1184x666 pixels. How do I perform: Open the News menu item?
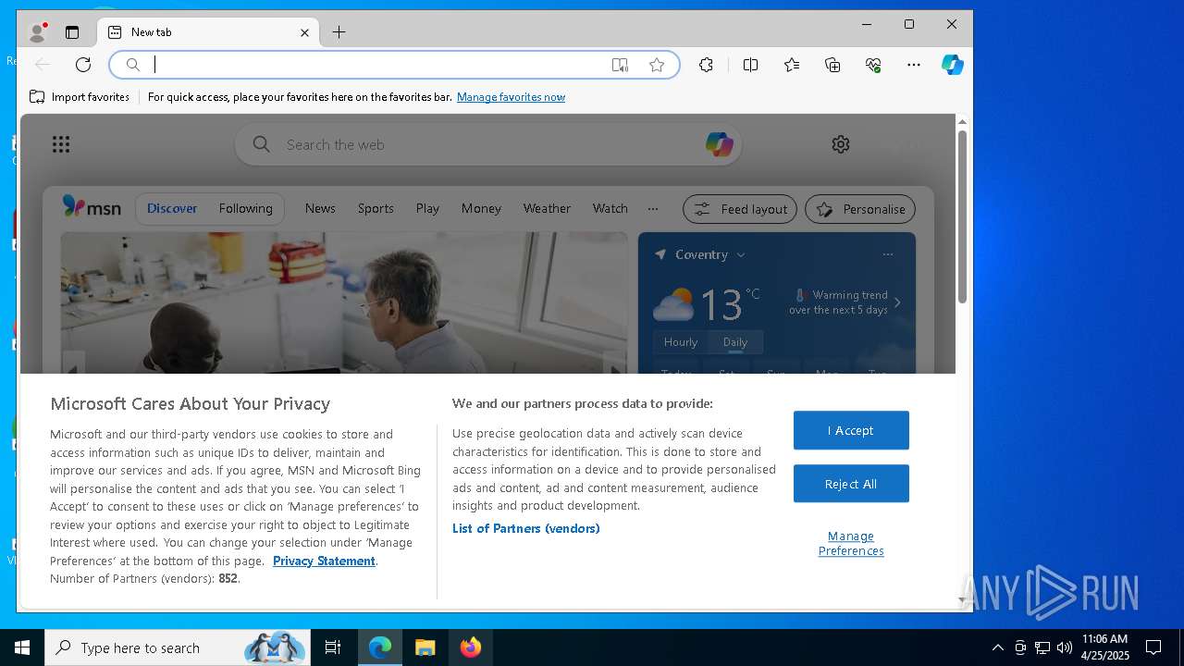click(320, 208)
